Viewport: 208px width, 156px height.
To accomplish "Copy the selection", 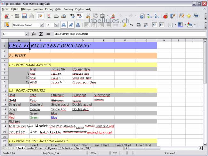I will (x=95, y=16).
